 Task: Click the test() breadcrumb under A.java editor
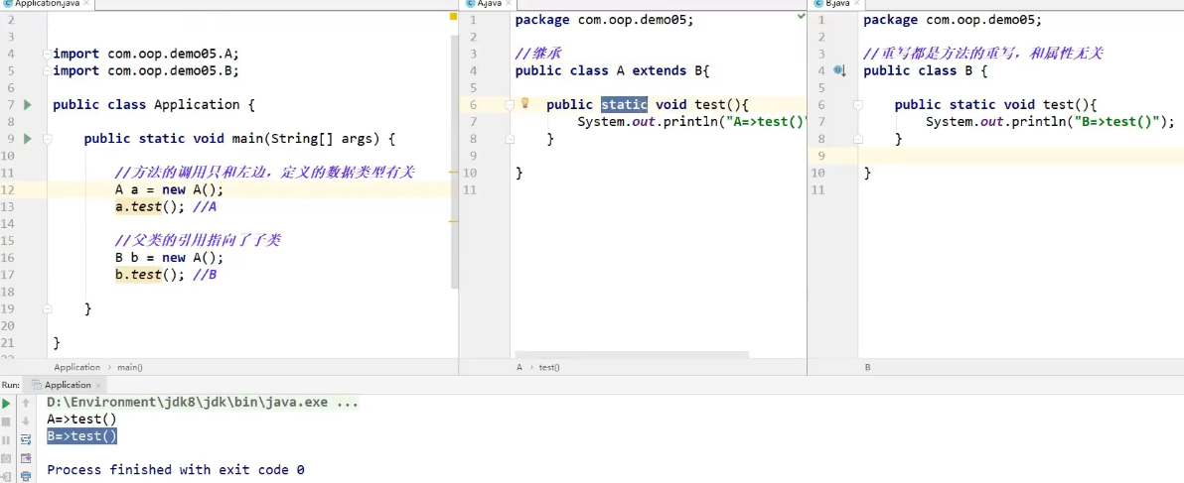(549, 367)
